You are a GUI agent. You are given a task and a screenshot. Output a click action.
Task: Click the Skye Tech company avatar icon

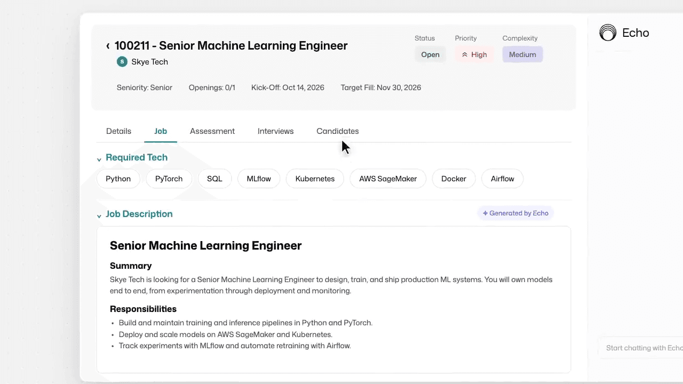122,62
